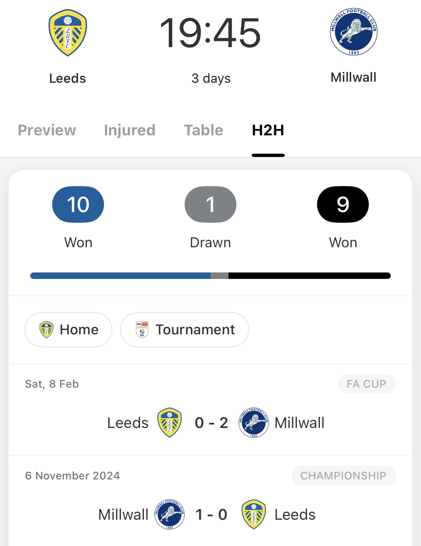The image size is (421, 546).
Task: Tap Leeds crest in the FA Cup result
Action: pyautogui.click(x=169, y=423)
